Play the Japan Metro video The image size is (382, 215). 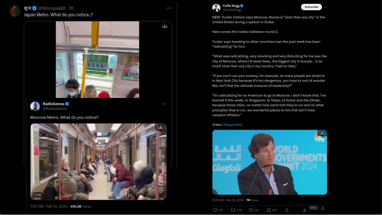[97, 59]
